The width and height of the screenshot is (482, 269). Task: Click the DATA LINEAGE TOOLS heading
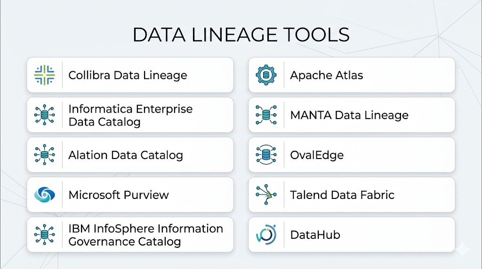241,35
